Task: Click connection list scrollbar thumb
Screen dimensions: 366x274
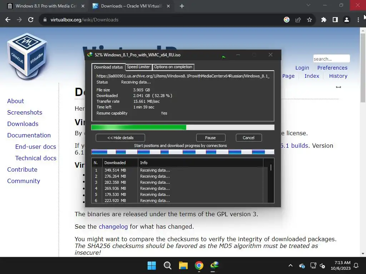Action: [x=271, y=168]
